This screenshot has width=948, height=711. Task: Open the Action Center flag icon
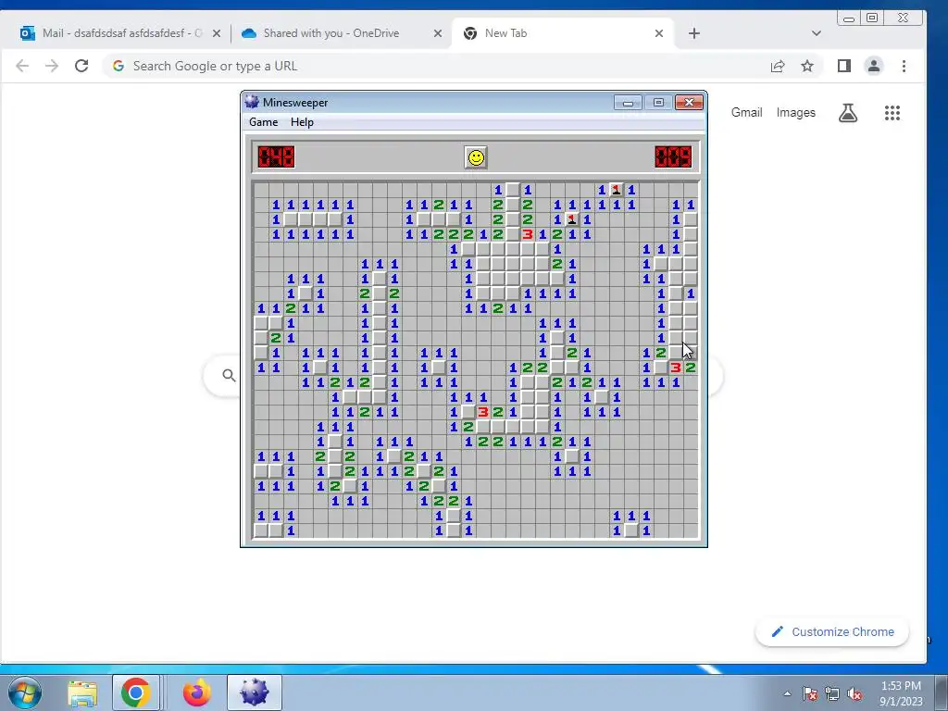pos(810,693)
